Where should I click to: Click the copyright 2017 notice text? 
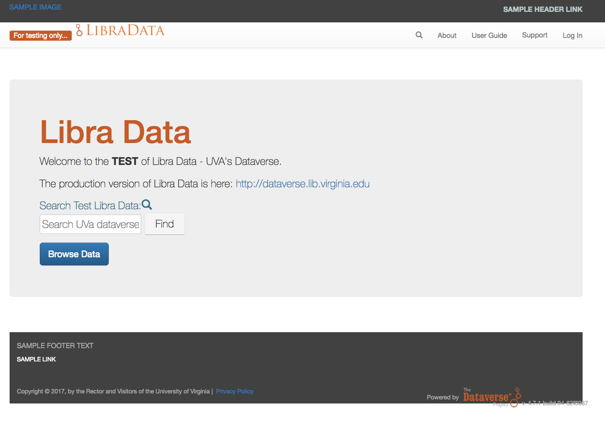pos(113,392)
